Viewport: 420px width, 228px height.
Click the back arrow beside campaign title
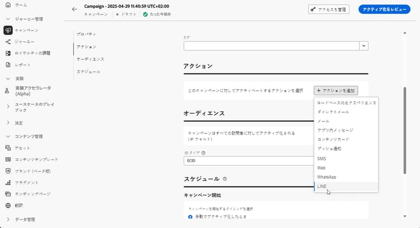pyautogui.click(x=74, y=9)
